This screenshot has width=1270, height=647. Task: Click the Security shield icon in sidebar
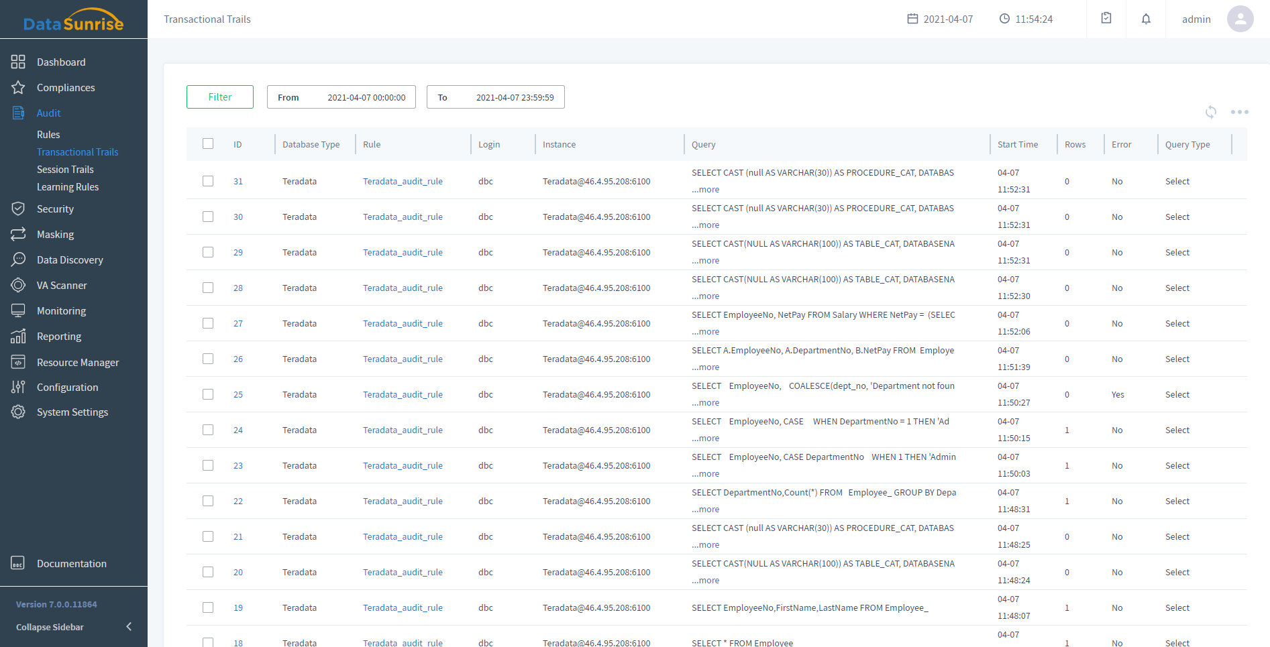(x=18, y=209)
